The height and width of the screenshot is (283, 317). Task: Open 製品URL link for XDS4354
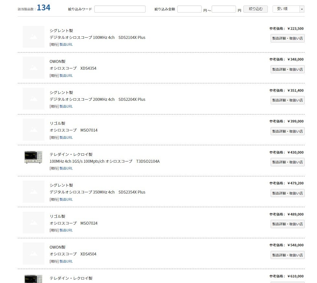pos(66,76)
